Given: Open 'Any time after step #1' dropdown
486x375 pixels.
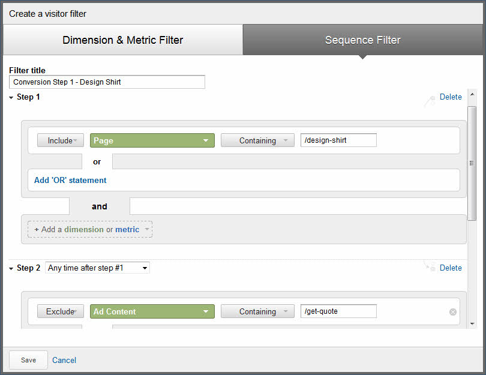Looking at the screenshot, I should pos(97,268).
